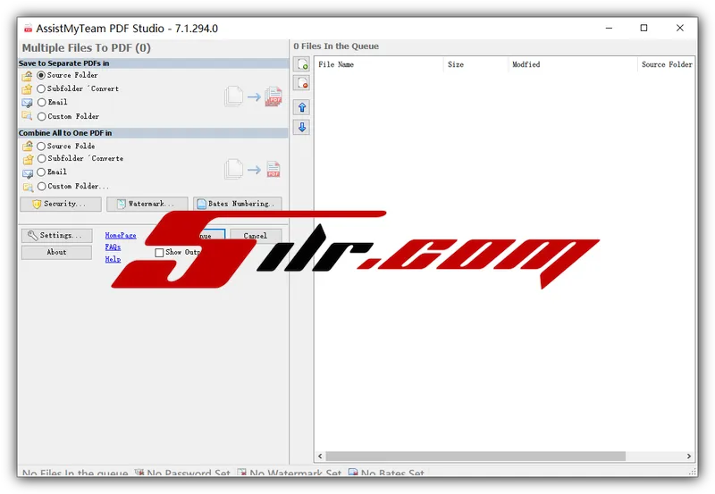Move selected file up with blue up arrow
This screenshot has width=715, height=494.
[x=302, y=107]
